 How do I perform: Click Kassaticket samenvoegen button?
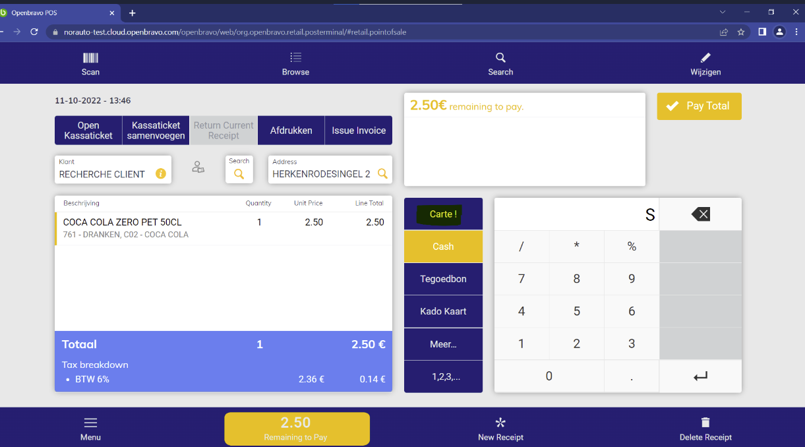click(x=156, y=131)
